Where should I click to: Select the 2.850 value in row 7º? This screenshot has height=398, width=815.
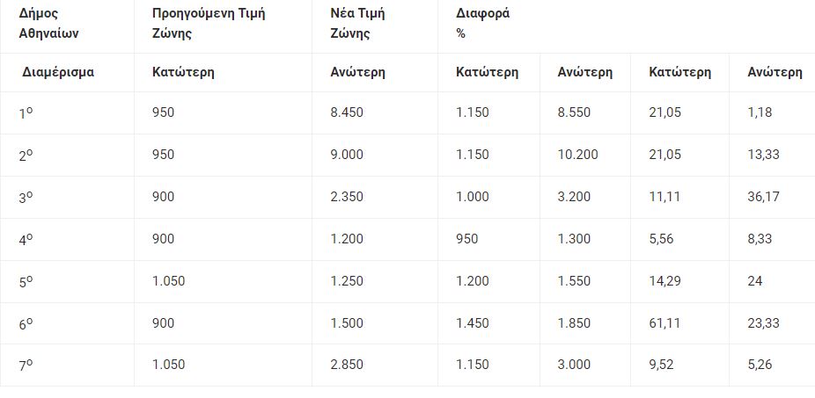tap(347, 365)
